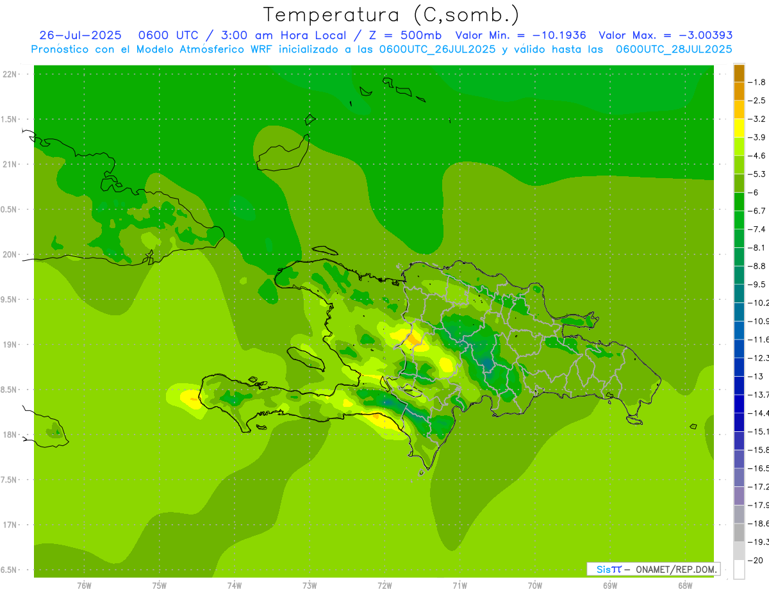Click the '73W' longitude label
The width and height of the screenshot is (769, 594).
[310, 586]
